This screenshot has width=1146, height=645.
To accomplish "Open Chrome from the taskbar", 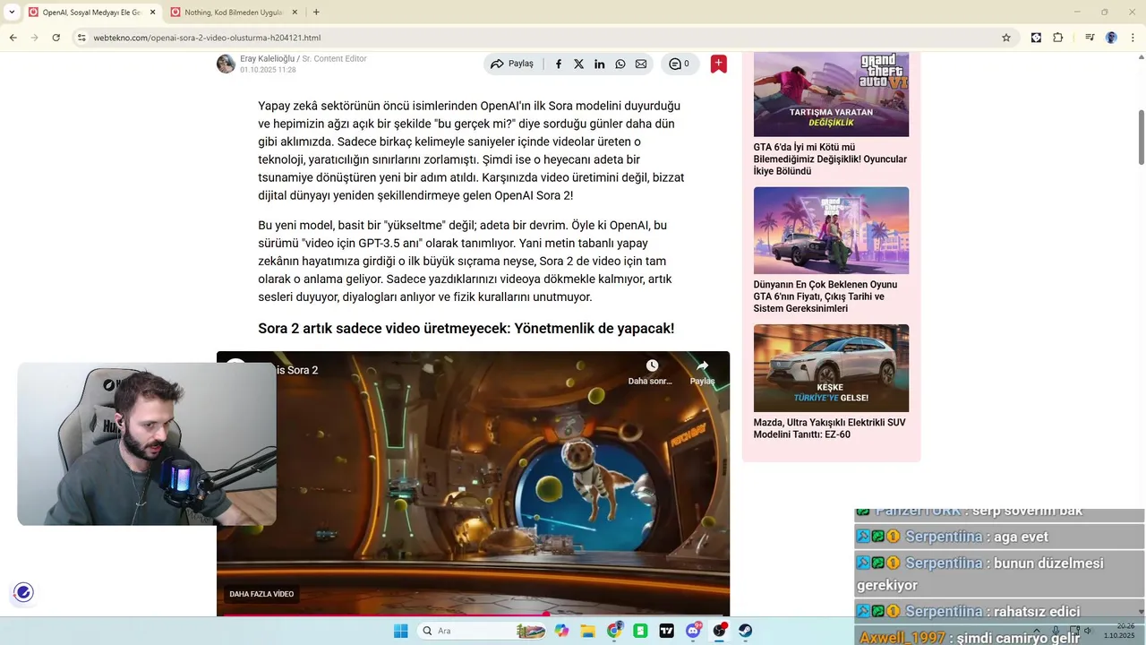I will (614, 631).
